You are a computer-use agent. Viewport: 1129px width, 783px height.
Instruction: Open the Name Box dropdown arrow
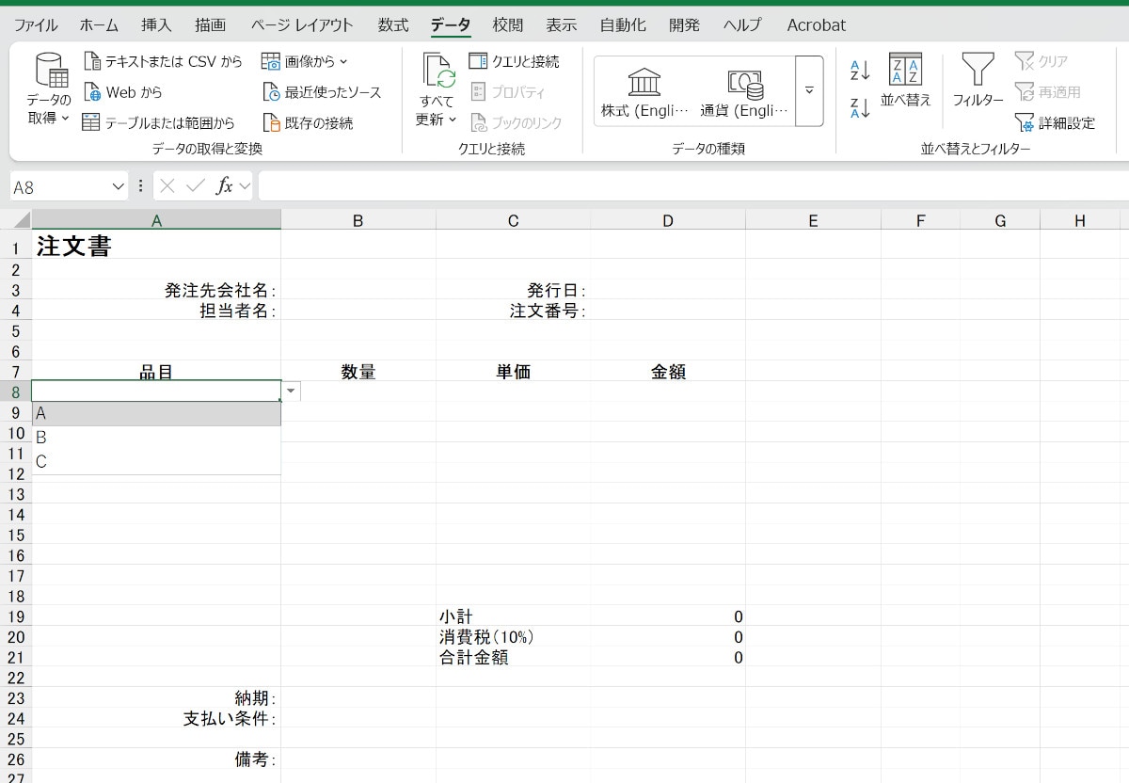pyautogui.click(x=118, y=186)
